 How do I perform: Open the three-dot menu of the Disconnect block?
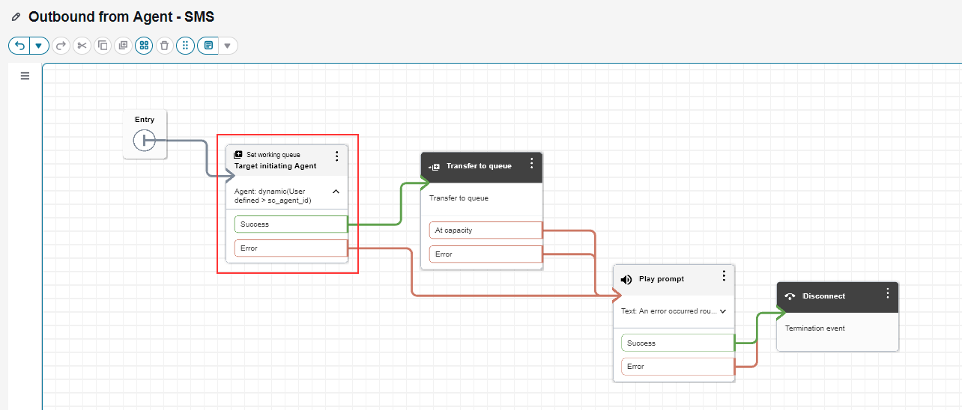888,293
